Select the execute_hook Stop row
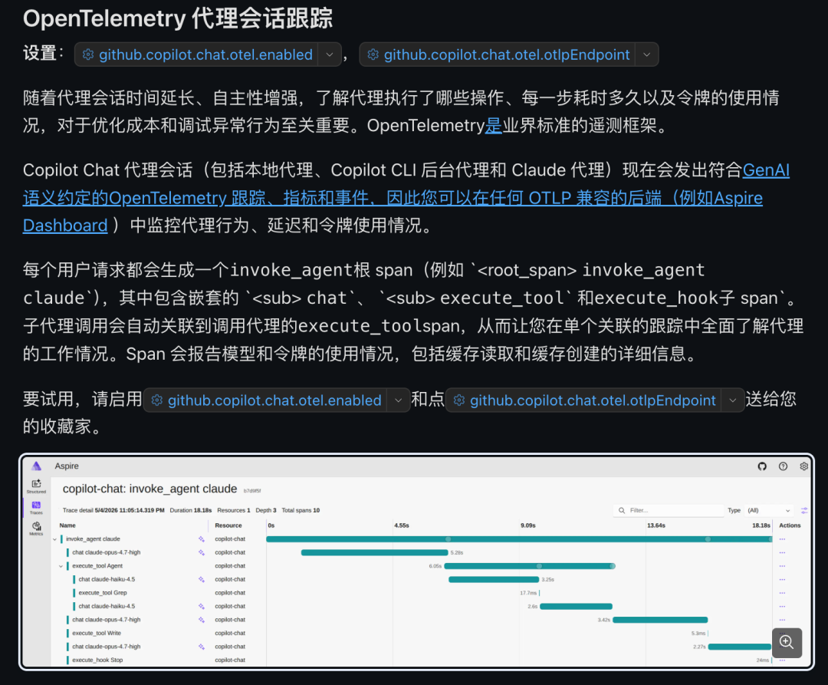 pyautogui.click(x=97, y=660)
